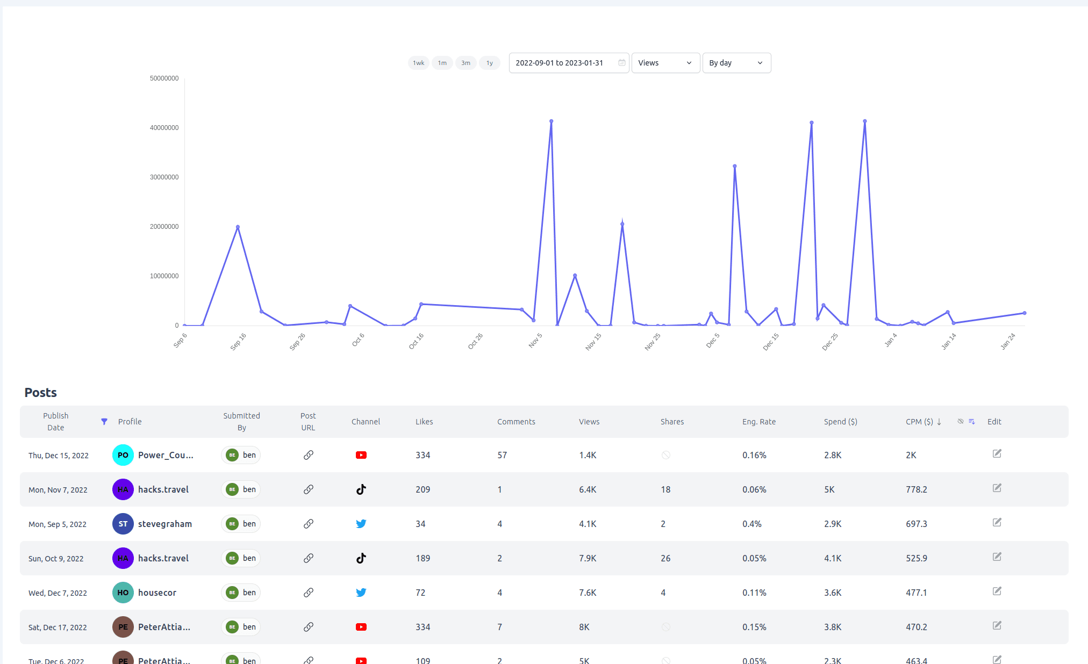Image resolution: width=1088 pixels, height=664 pixels.
Task: Edit the Dec 17 PeterAttia post
Action: pyautogui.click(x=997, y=626)
